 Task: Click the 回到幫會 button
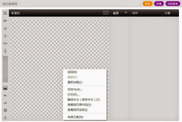173,4
